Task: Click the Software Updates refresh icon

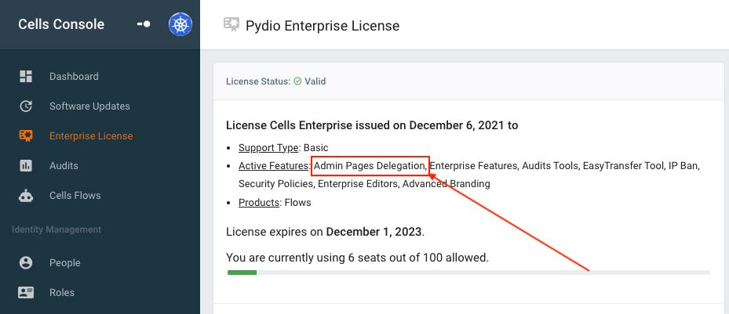Action: [x=26, y=106]
